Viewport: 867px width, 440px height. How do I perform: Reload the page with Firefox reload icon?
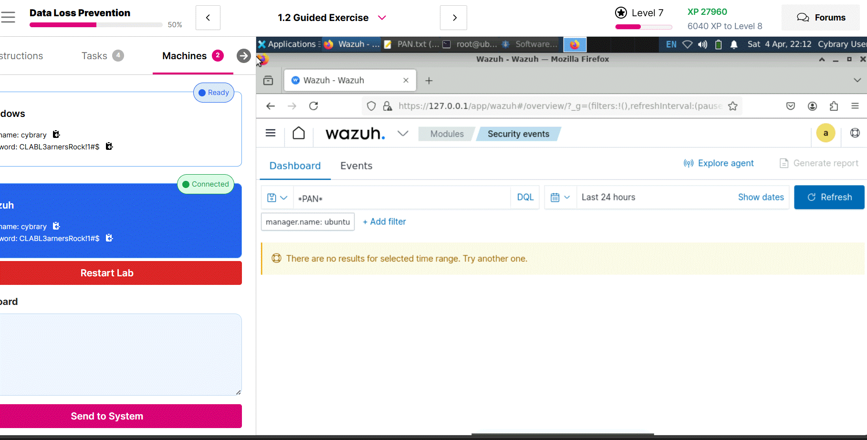tap(313, 106)
